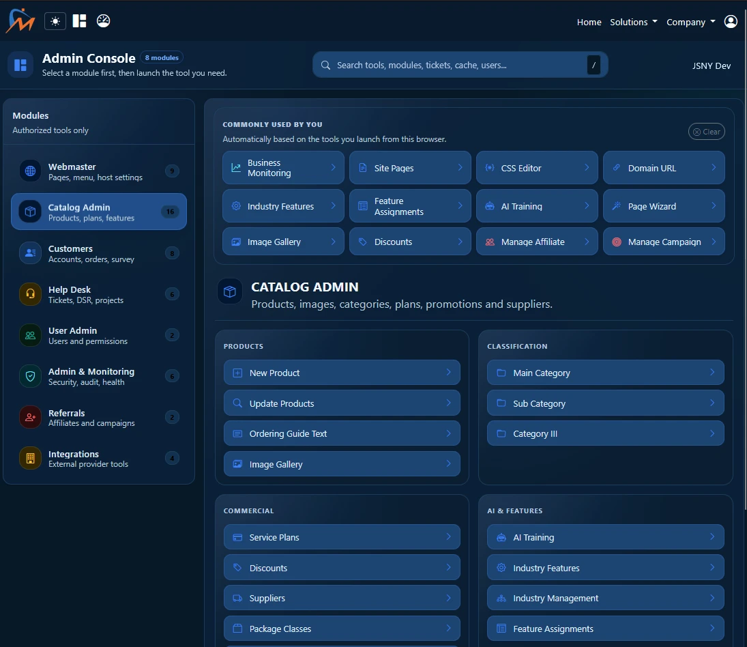Click the Help Desk headset icon
This screenshot has height=647, width=747.
pyautogui.click(x=30, y=294)
